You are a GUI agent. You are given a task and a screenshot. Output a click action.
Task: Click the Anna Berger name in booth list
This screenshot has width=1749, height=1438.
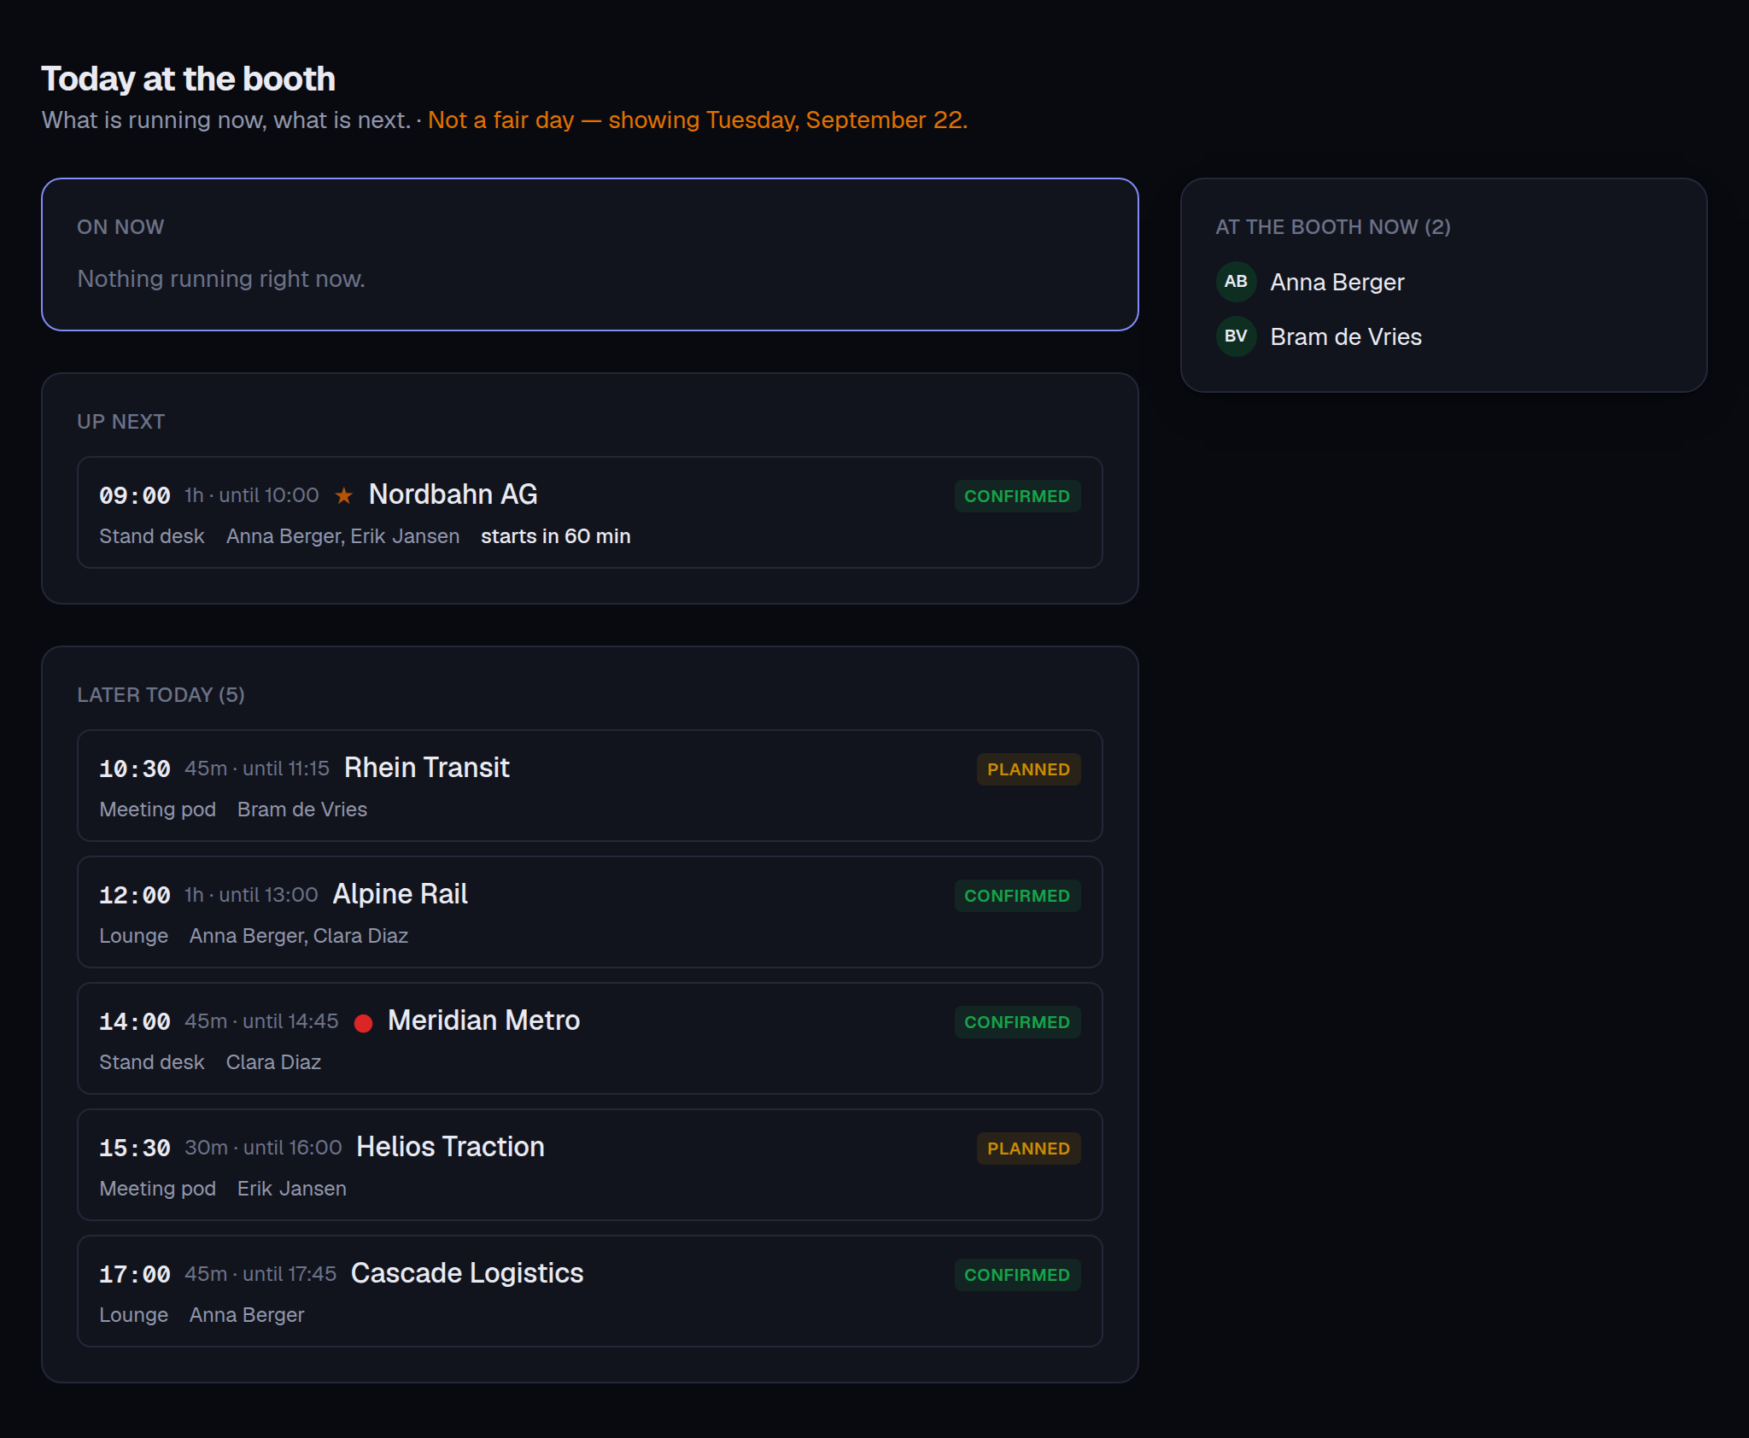click(x=1337, y=282)
